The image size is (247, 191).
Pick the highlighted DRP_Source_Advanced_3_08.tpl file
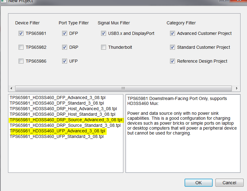tap(66, 120)
